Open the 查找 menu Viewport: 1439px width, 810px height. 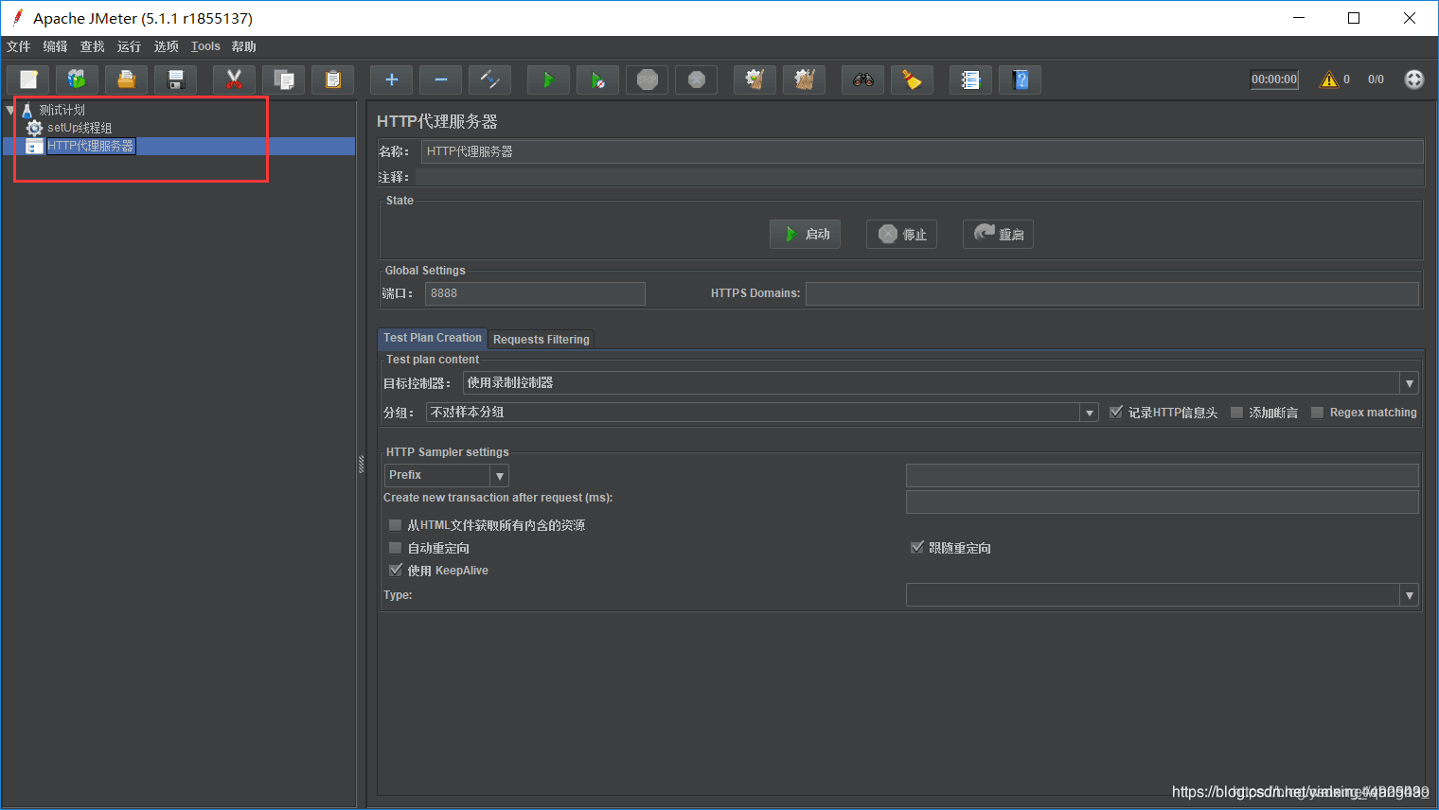coord(93,46)
